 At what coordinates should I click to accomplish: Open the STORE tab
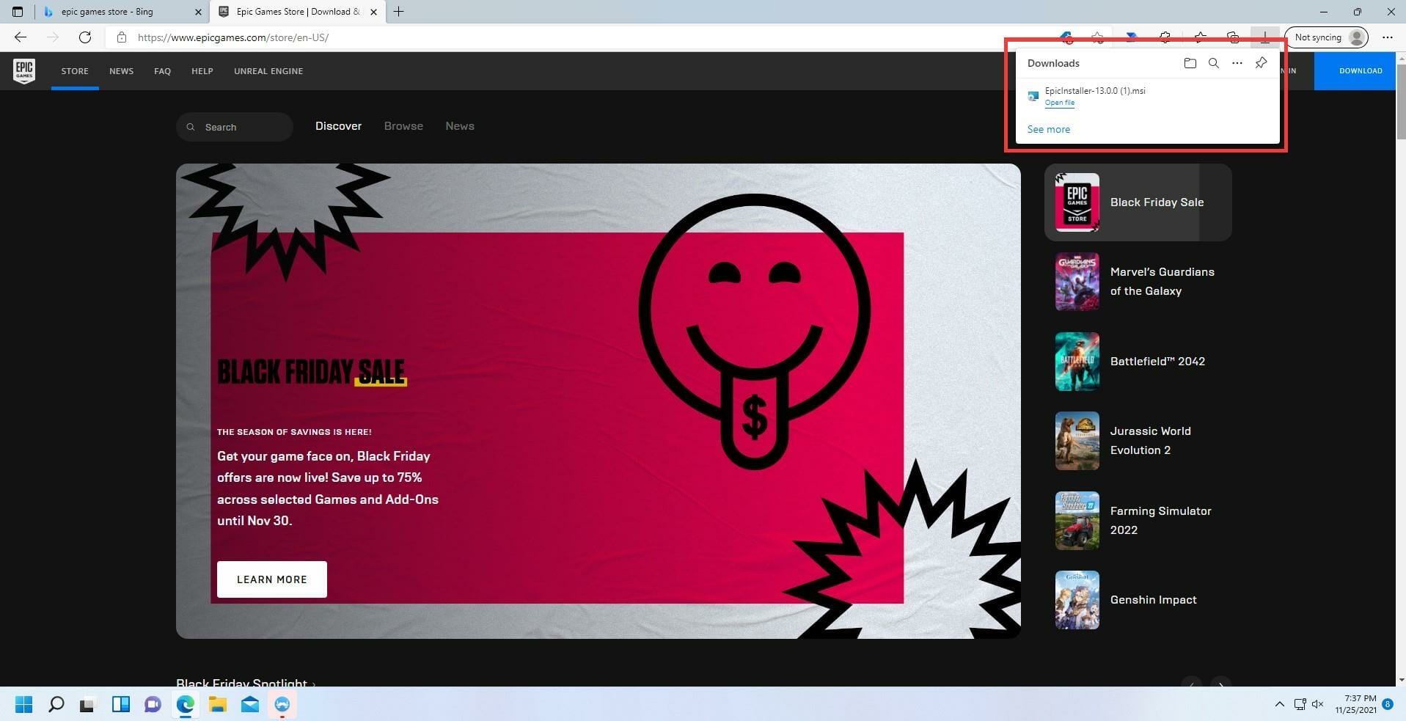point(75,71)
